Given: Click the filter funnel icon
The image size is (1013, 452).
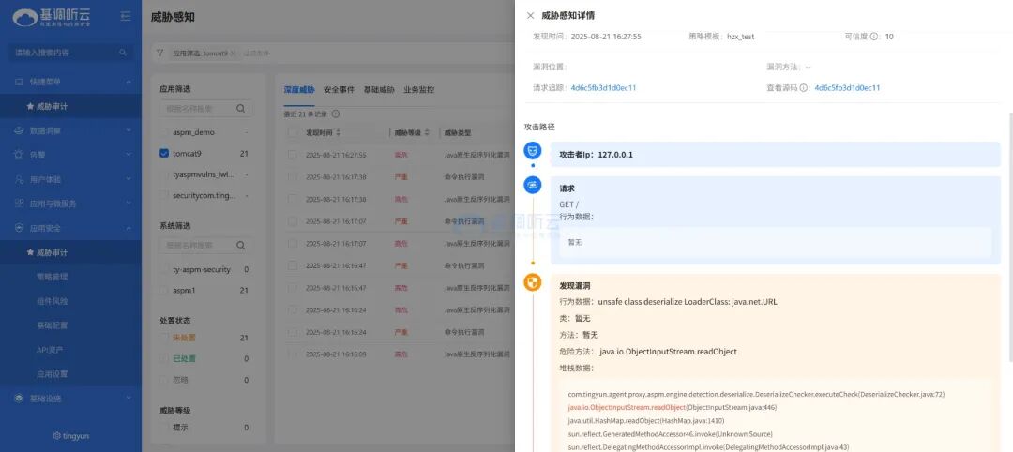Looking at the screenshot, I should pos(160,53).
